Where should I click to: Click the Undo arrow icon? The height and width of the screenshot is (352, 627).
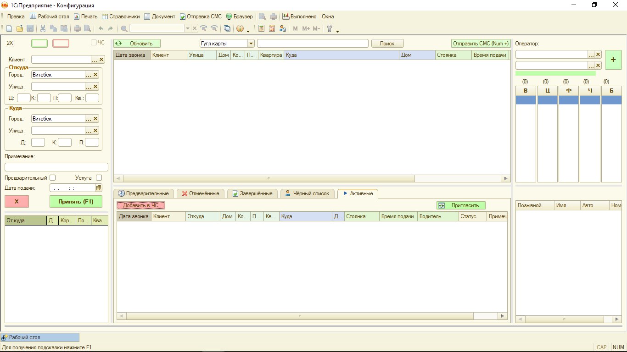click(101, 28)
